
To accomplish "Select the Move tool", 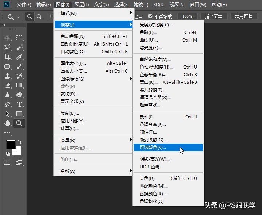I will coord(7,38).
